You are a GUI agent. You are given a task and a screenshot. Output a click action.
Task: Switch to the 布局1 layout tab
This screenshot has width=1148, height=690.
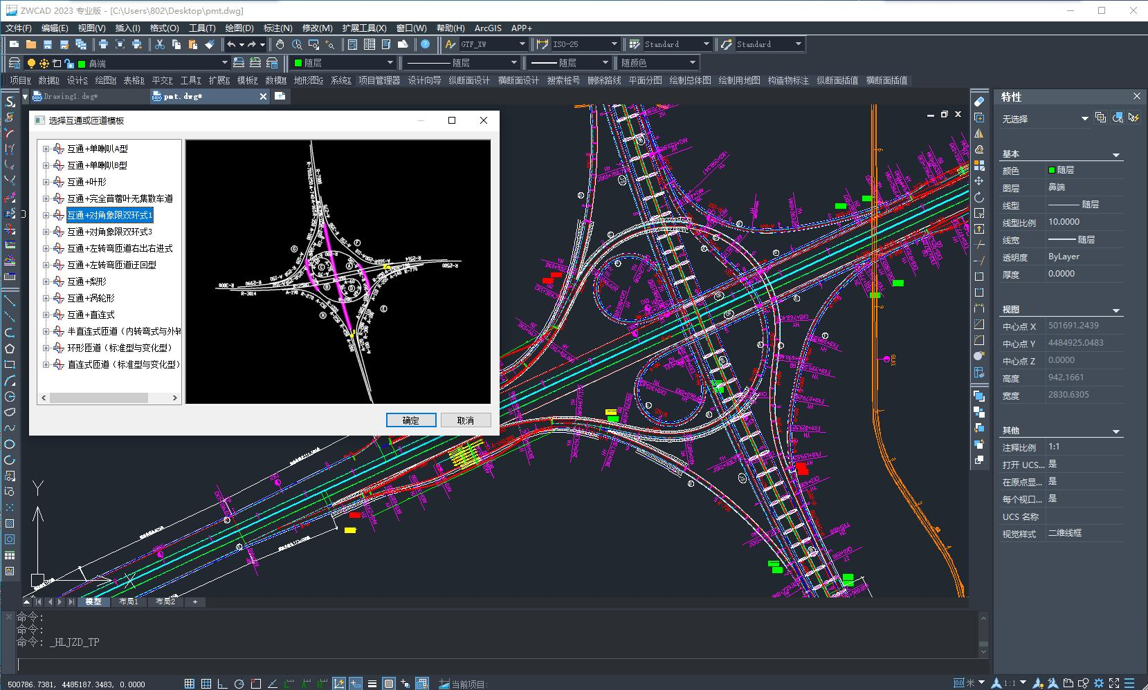[x=129, y=602]
